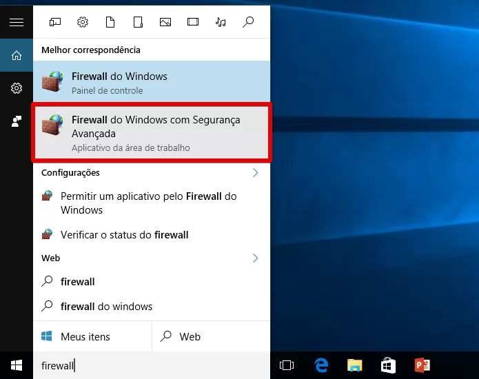Filter results by Web search magnifier icon

[x=248, y=22]
